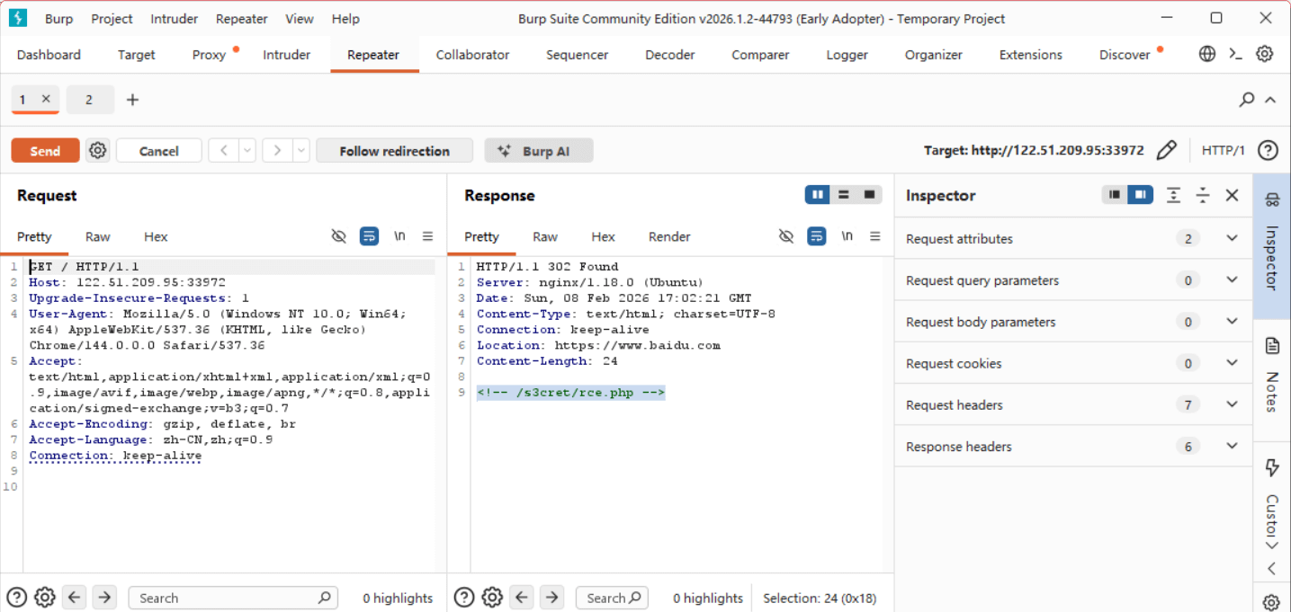The height and width of the screenshot is (612, 1291).
Task: Click the search icon in Repeater tab bar
Action: [x=1246, y=100]
